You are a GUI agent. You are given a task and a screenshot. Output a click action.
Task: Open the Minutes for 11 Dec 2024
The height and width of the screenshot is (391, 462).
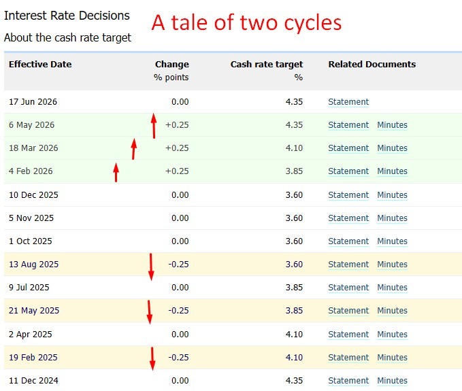392,381
